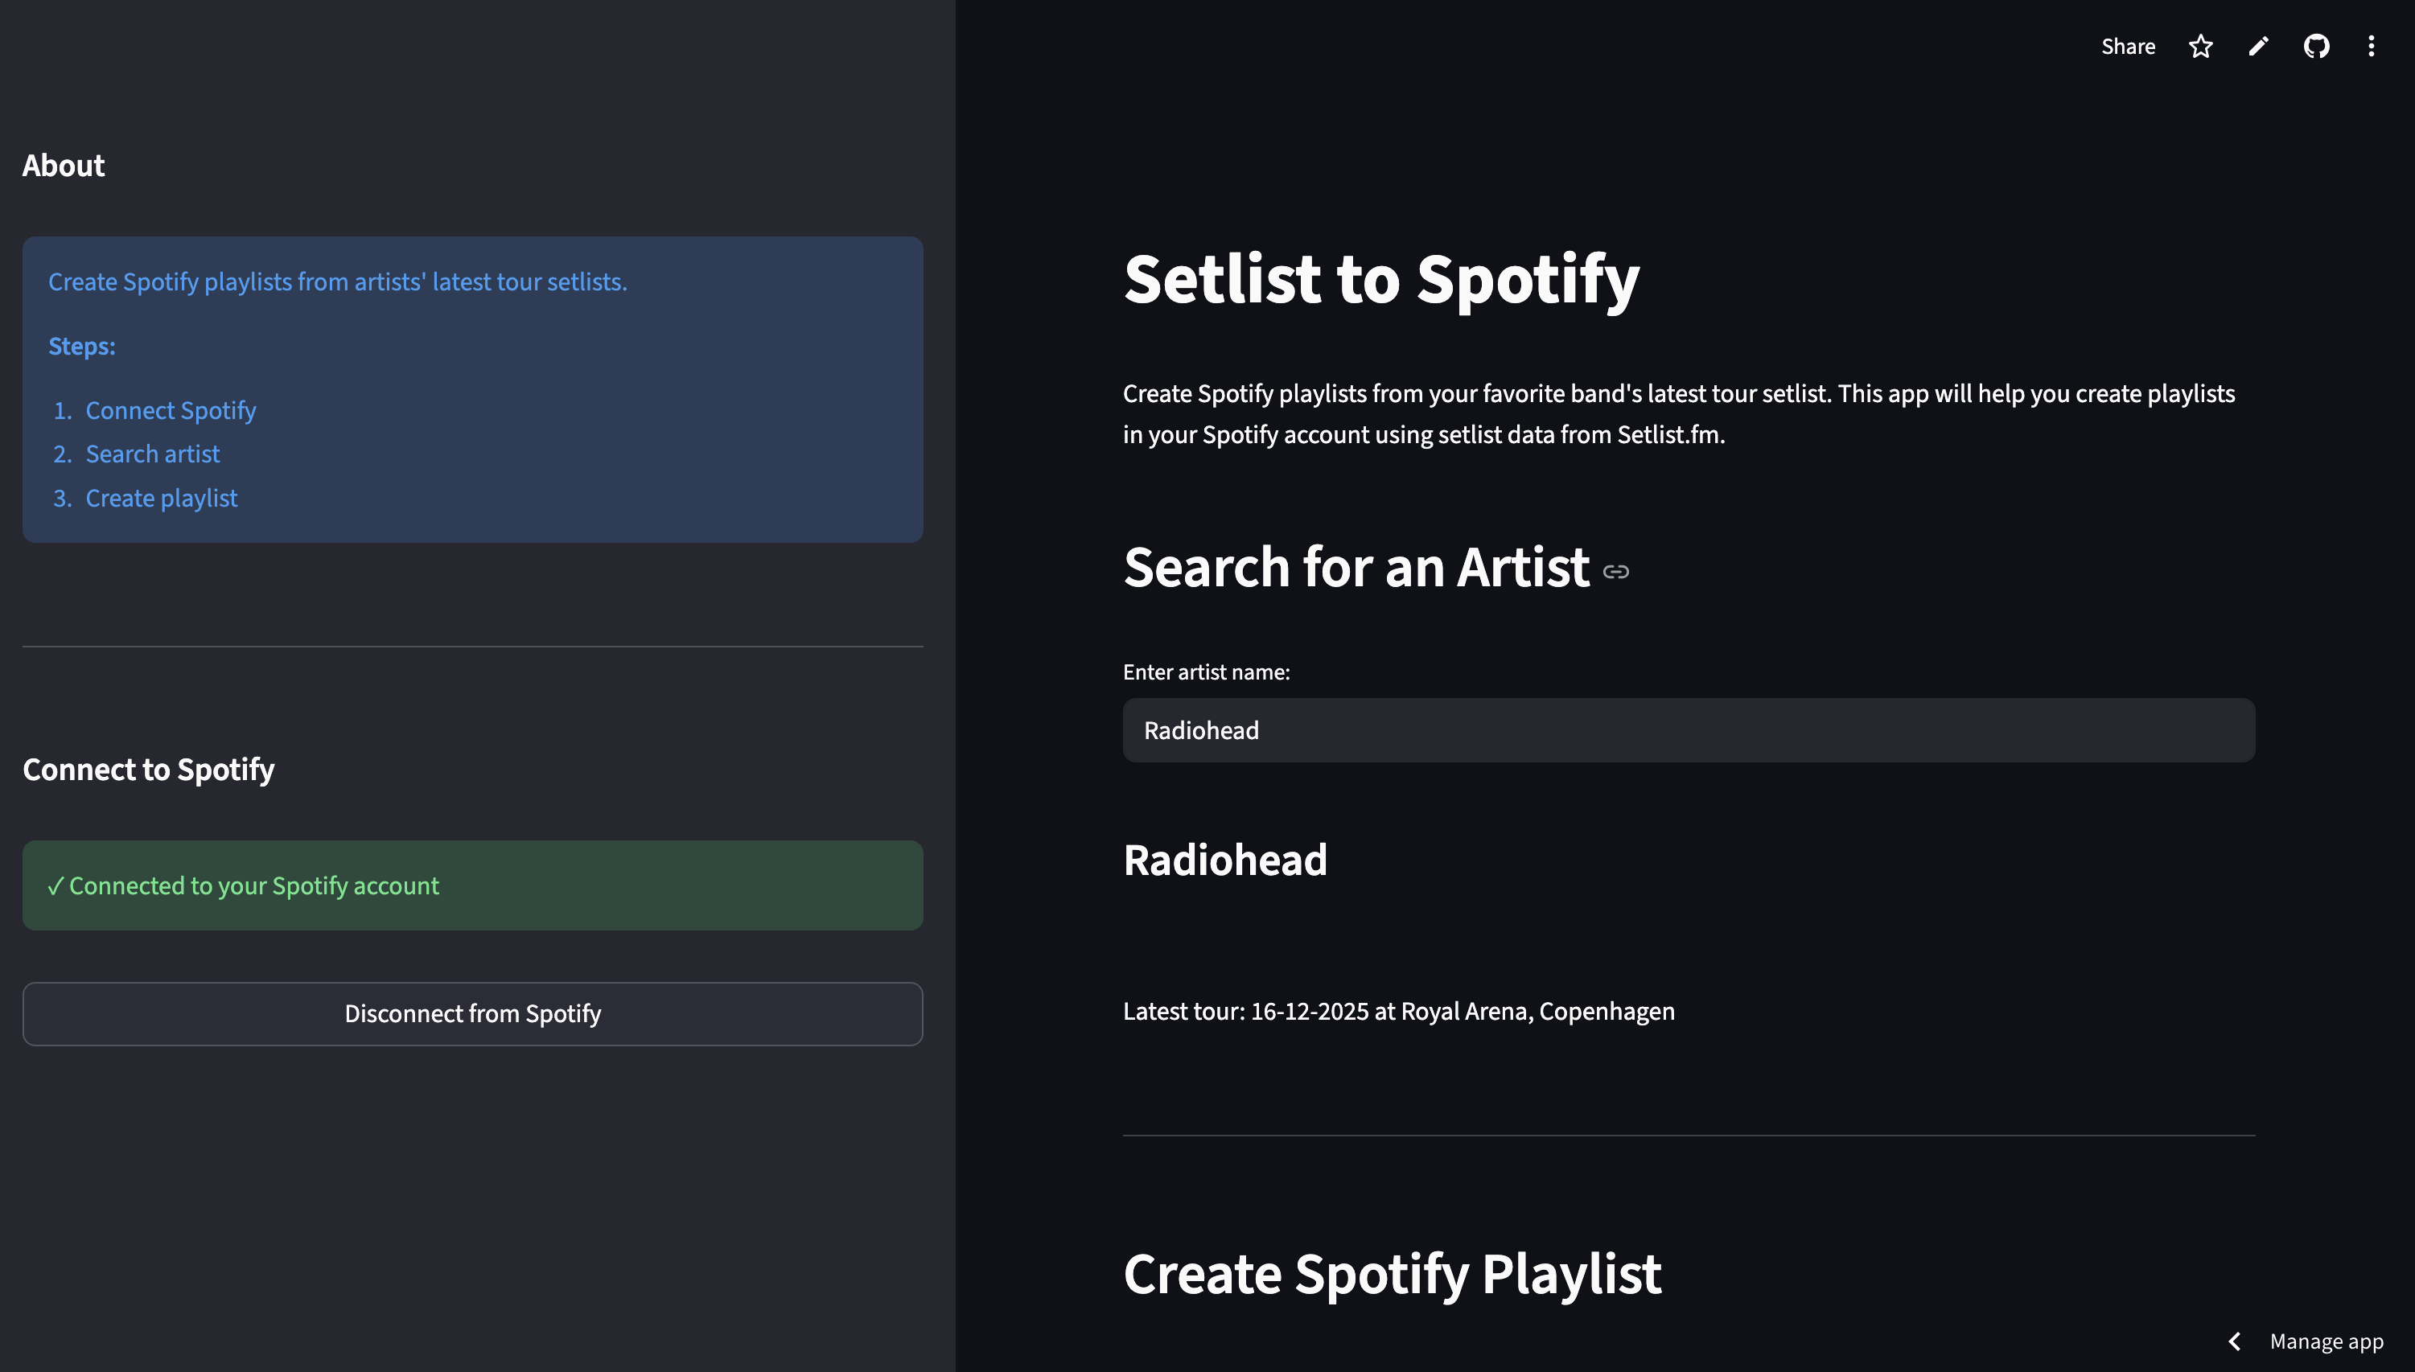Click the Manage app label
Screen dimensions: 2415x1372
2326,1341
